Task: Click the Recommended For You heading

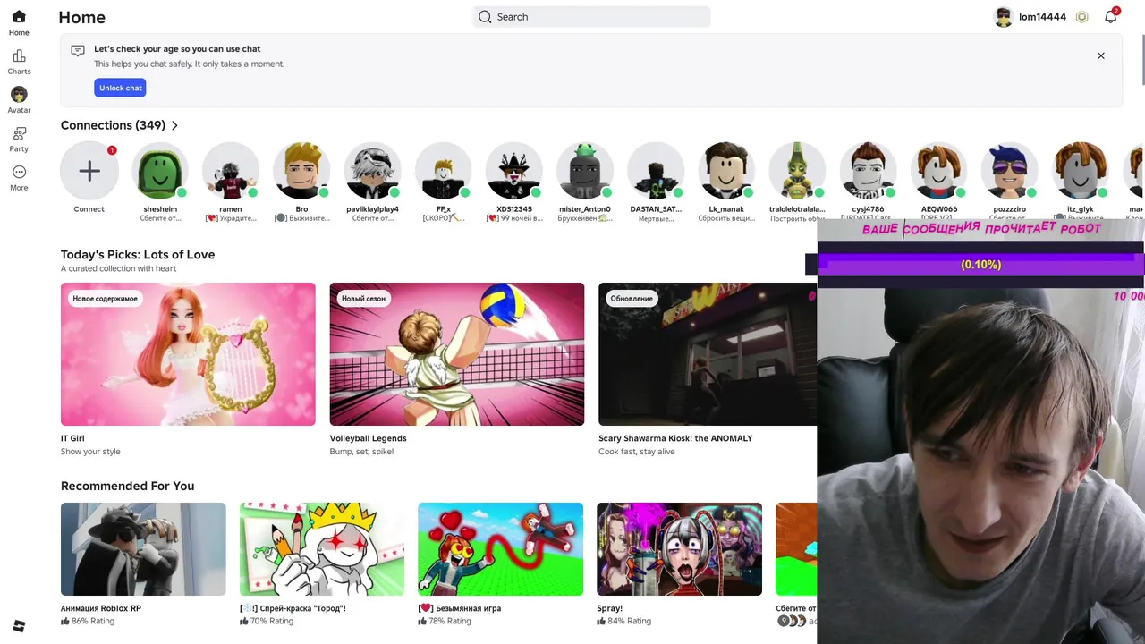Action: [x=127, y=486]
